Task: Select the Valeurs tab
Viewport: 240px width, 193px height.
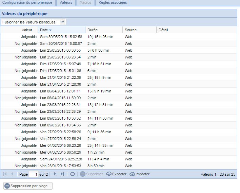Action: (x=66, y=2)
